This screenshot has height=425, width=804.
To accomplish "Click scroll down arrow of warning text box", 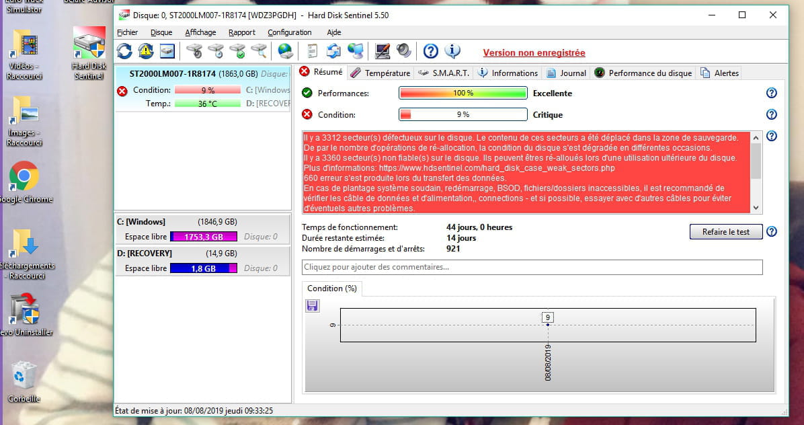I will coord(756,208).
